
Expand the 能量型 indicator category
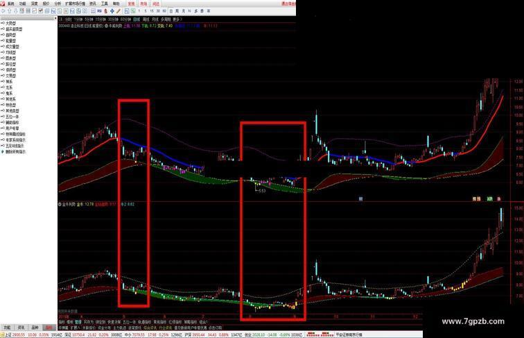[x=10, y=41]
